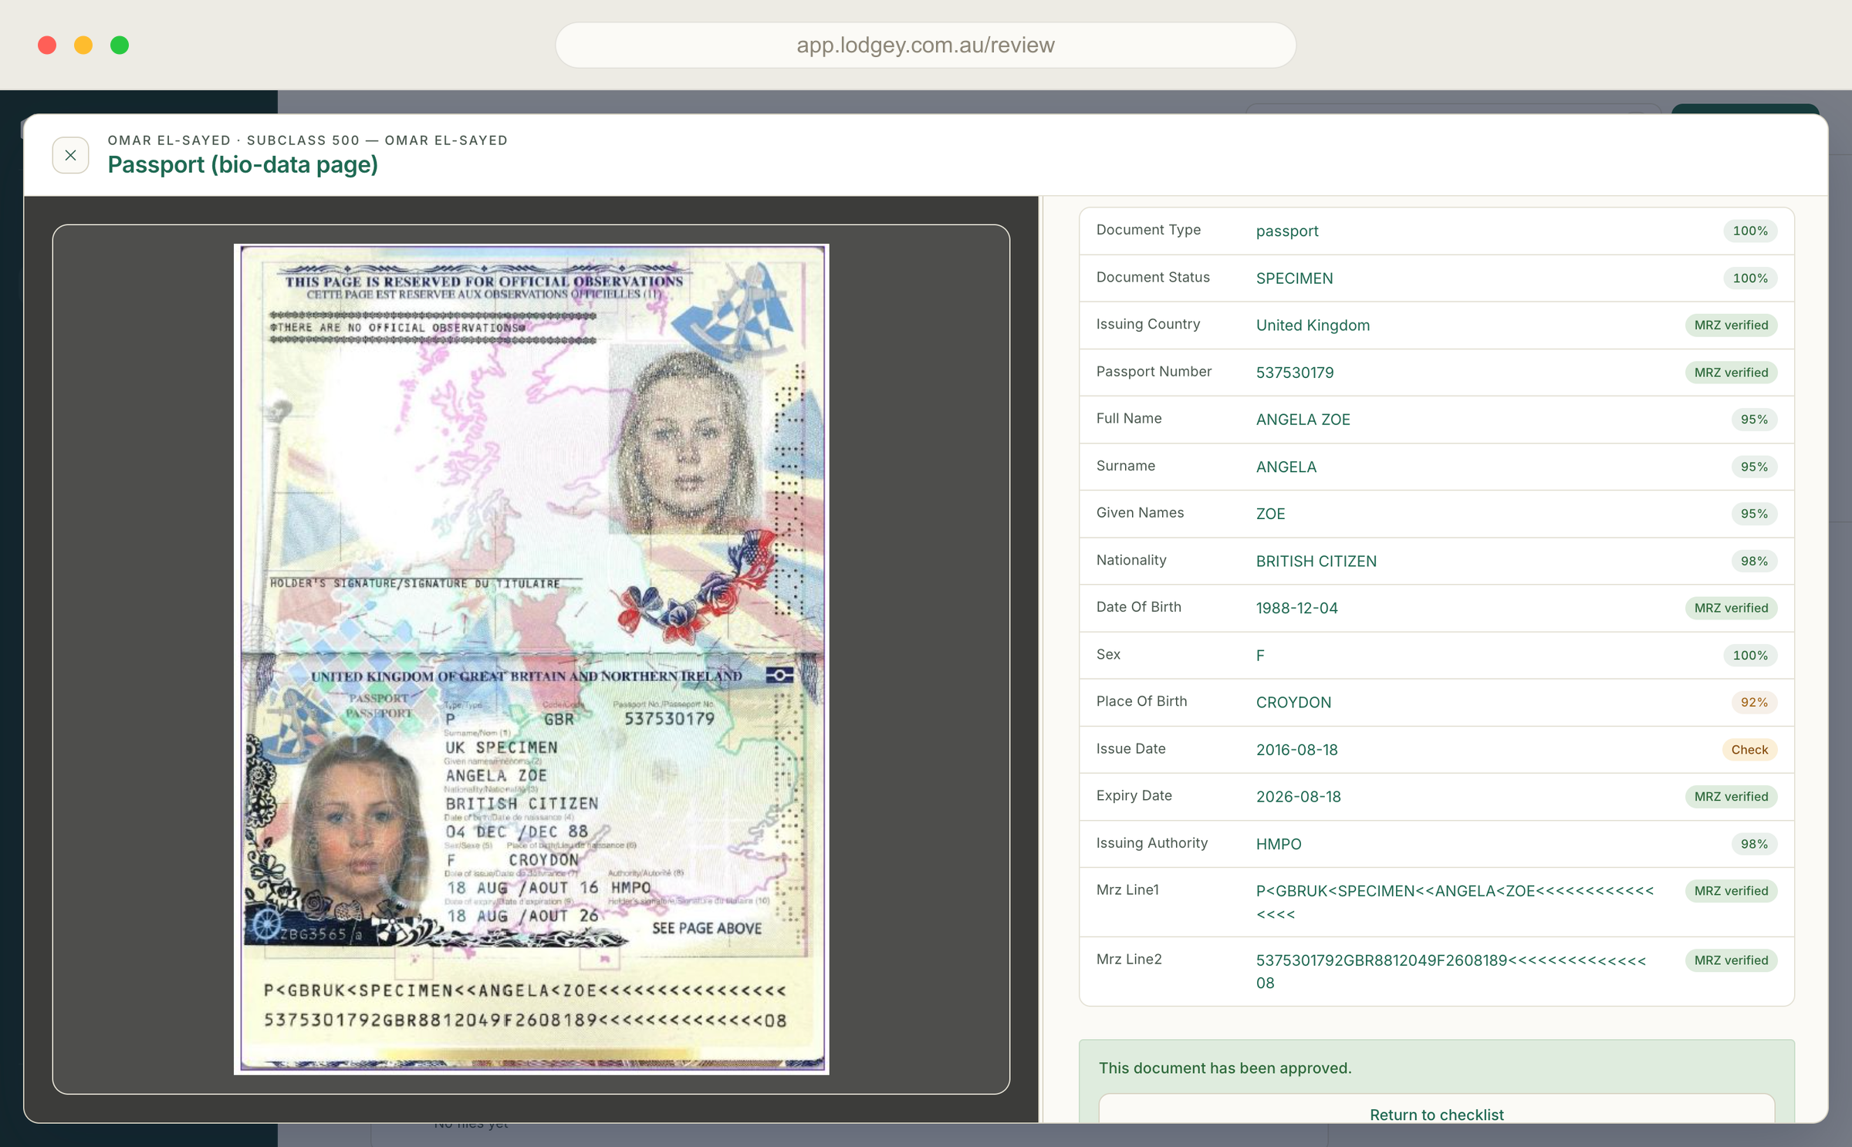Click the MRZ verified badge for Issuing Country
This screenshot has height=1147, width=1852.
[1731, 325]
